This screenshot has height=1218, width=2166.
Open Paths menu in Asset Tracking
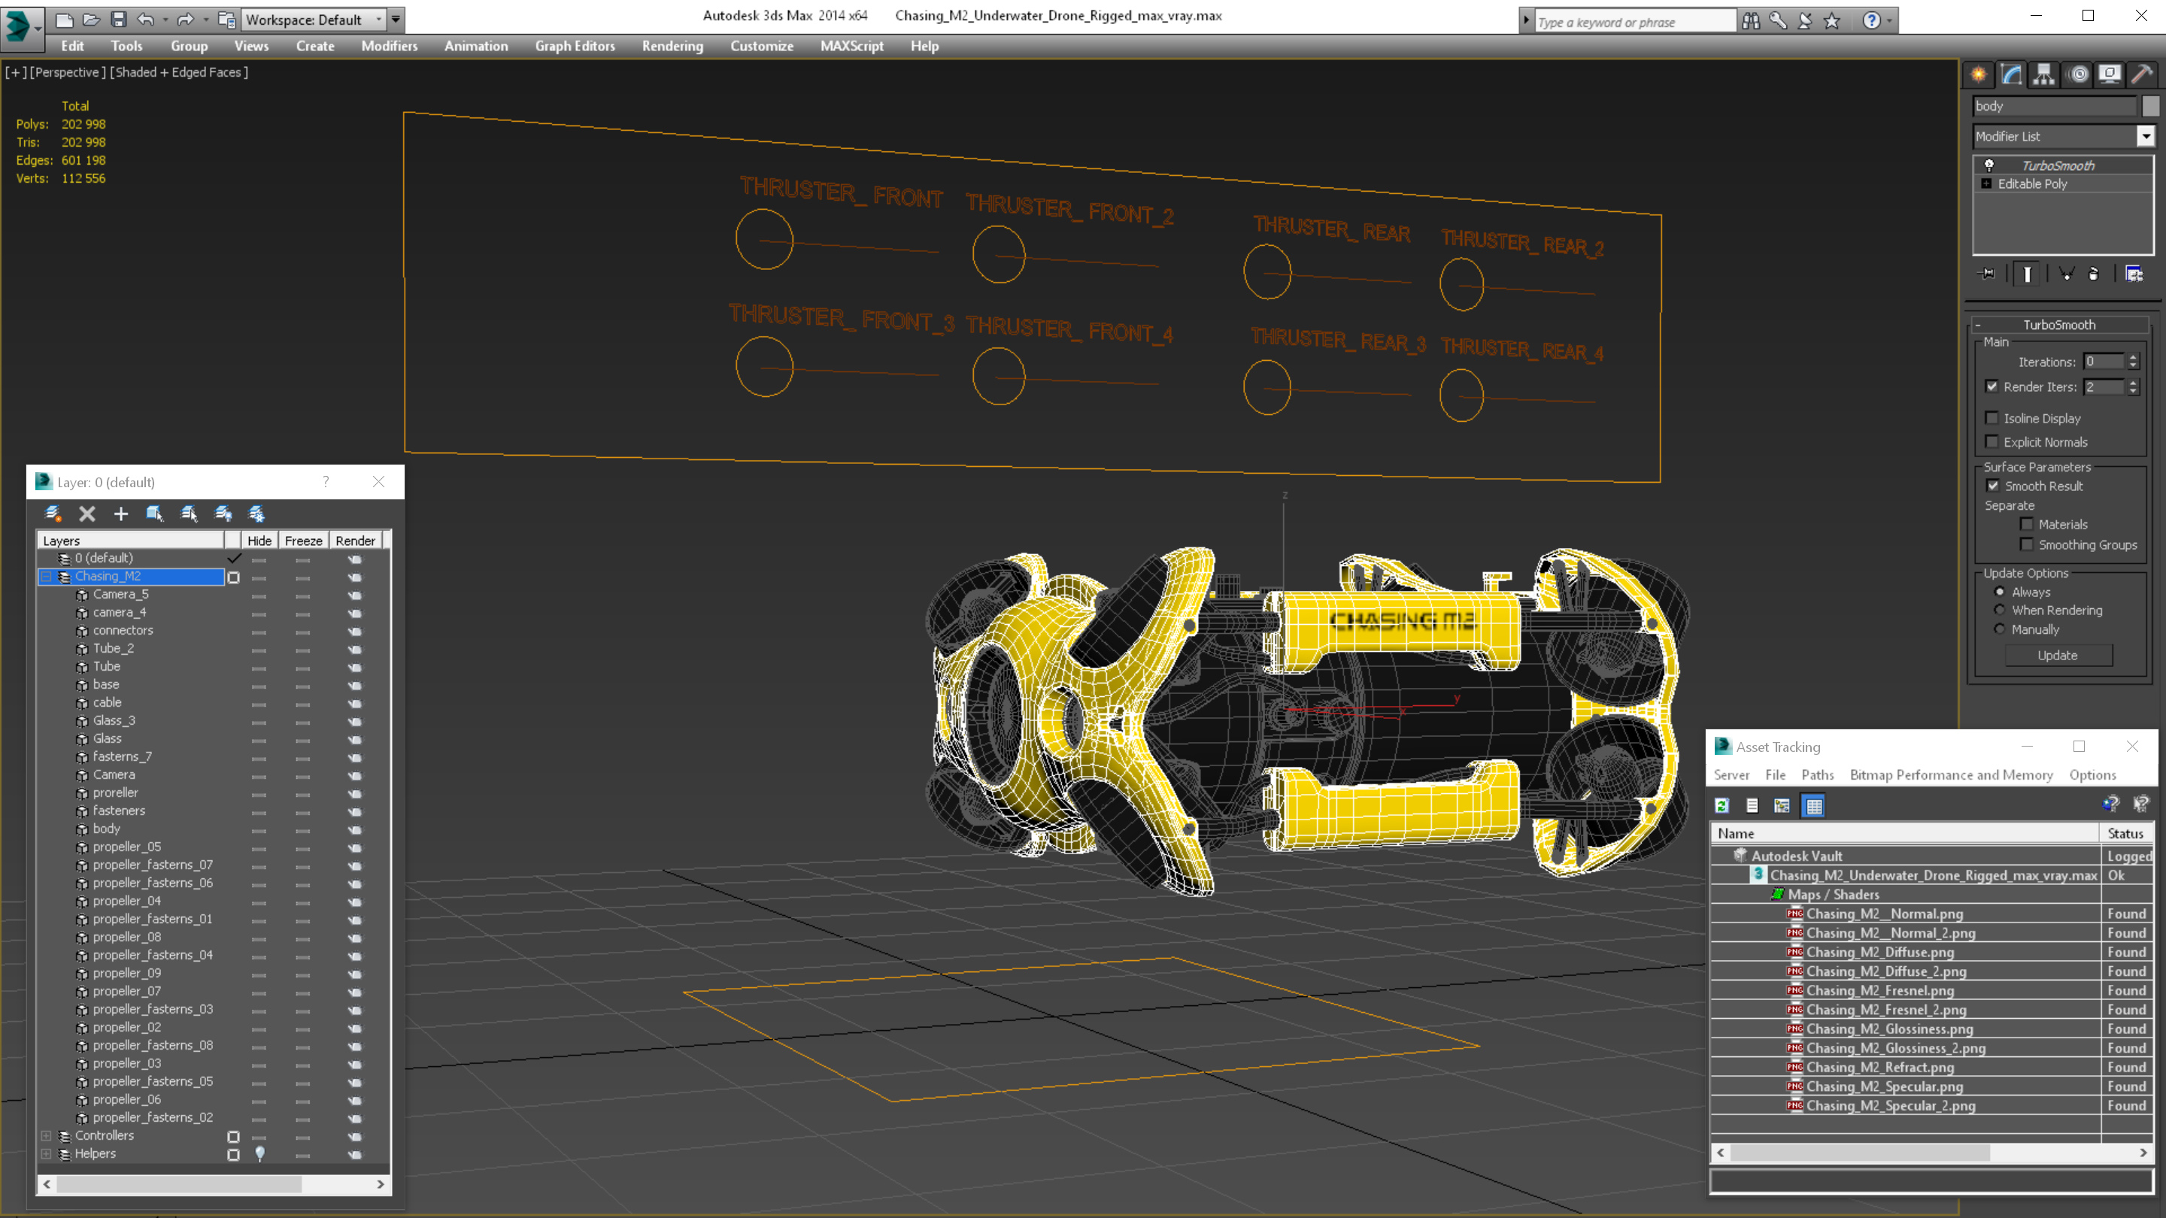pos(1817,775)
